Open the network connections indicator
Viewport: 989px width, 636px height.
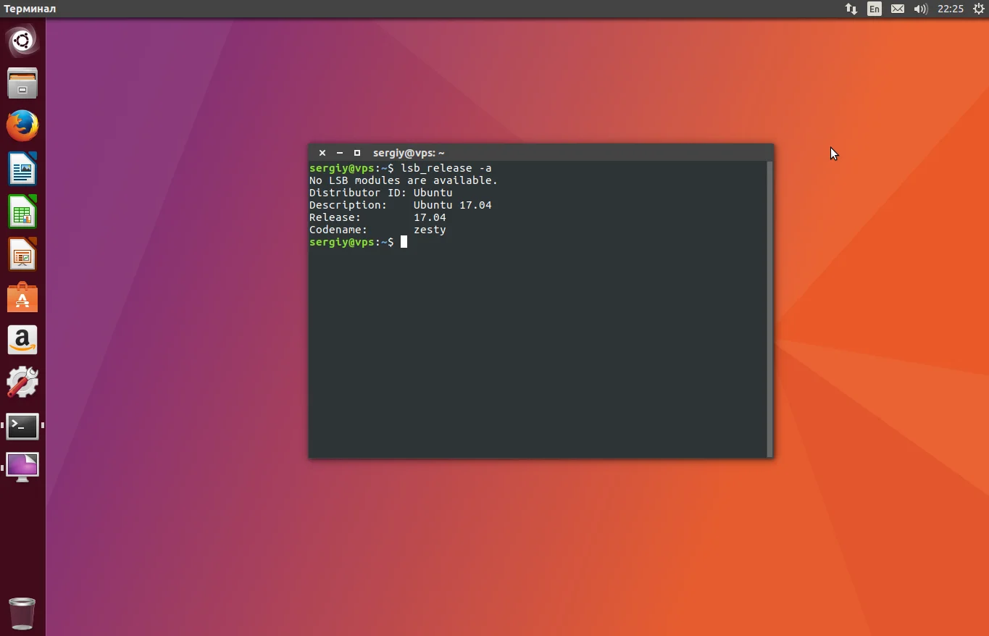[x=851, y=9]
